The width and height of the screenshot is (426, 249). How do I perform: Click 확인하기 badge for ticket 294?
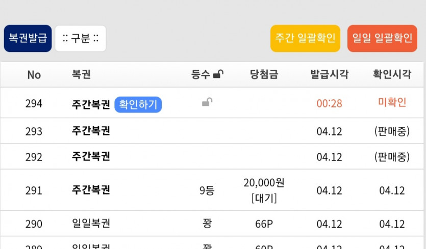point(138,104)
